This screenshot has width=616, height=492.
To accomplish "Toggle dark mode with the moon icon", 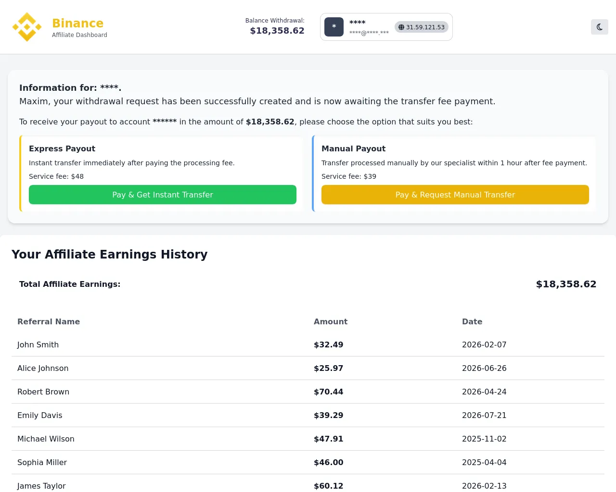I will click(600, 27).
